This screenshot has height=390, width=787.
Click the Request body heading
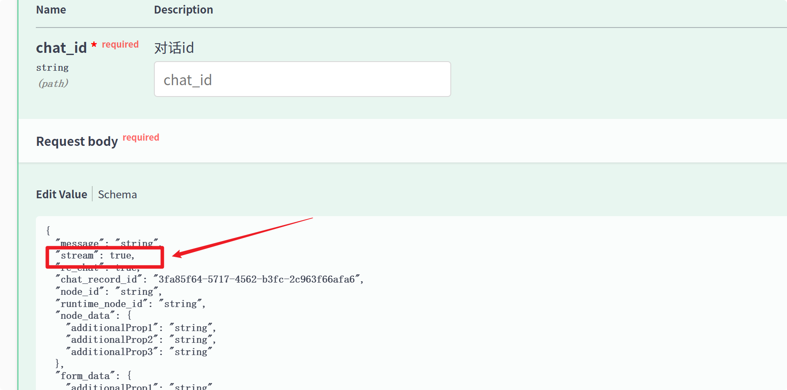click(x=77, y=142)
